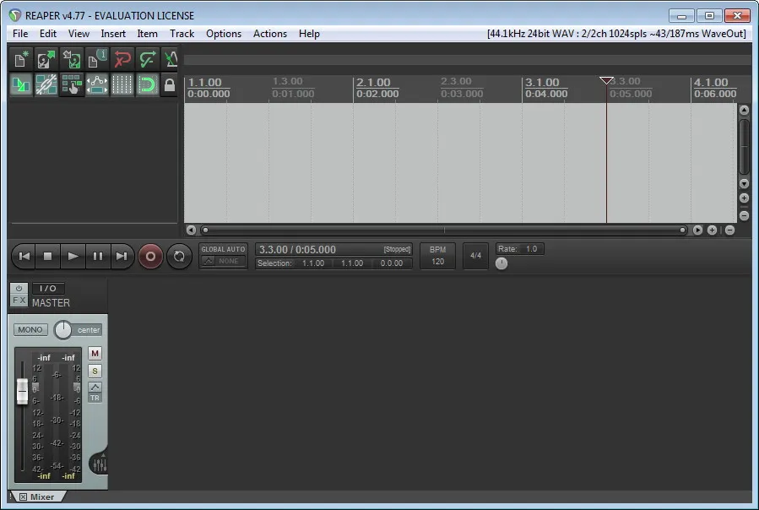Open the Track menu
This screenshot has width=759, height=510.
pyautogui.click(x=182, y=34)
